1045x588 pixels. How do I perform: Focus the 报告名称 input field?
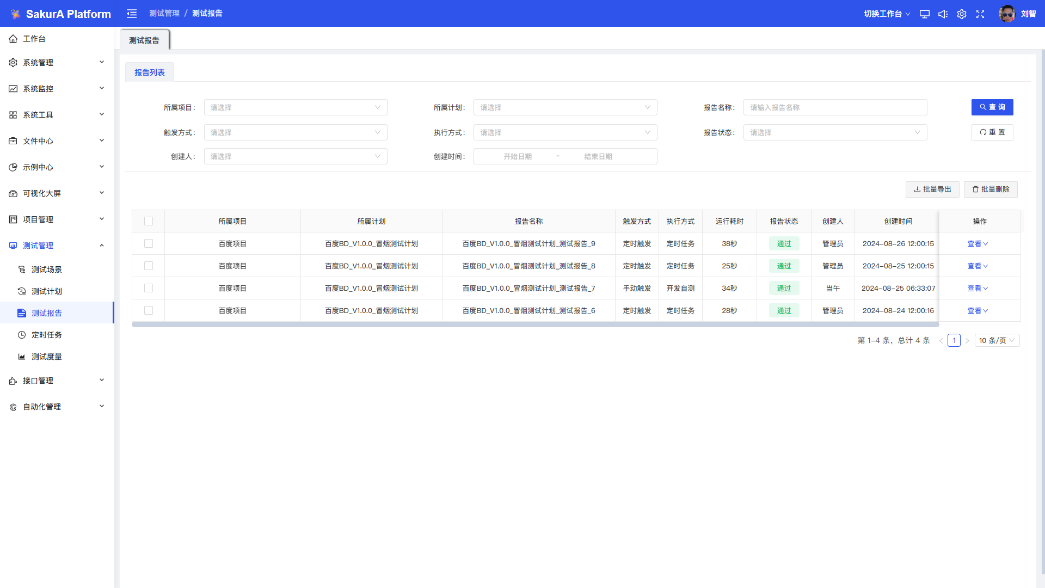835,107
